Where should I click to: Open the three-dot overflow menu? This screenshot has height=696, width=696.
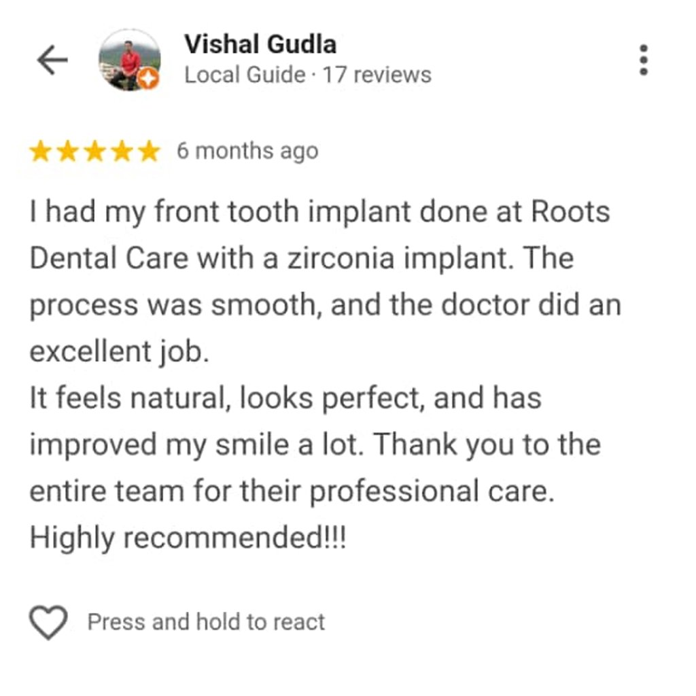[x=644, y=60]
